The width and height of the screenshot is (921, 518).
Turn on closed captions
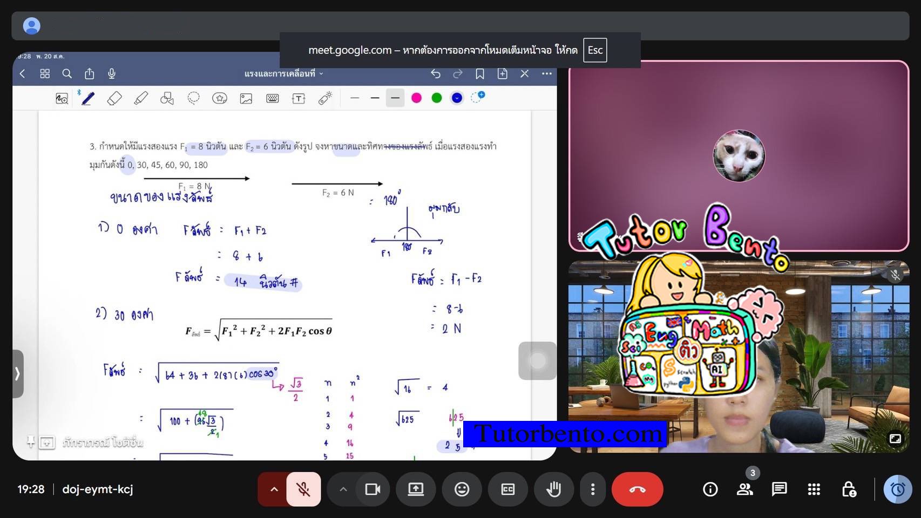tap(507, 489)
